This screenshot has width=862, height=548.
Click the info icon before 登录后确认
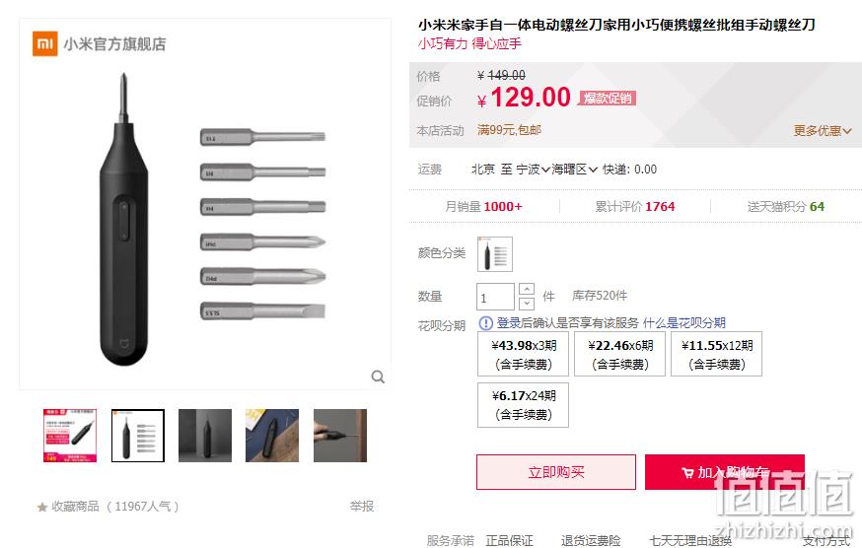click(x=486, y=323)
